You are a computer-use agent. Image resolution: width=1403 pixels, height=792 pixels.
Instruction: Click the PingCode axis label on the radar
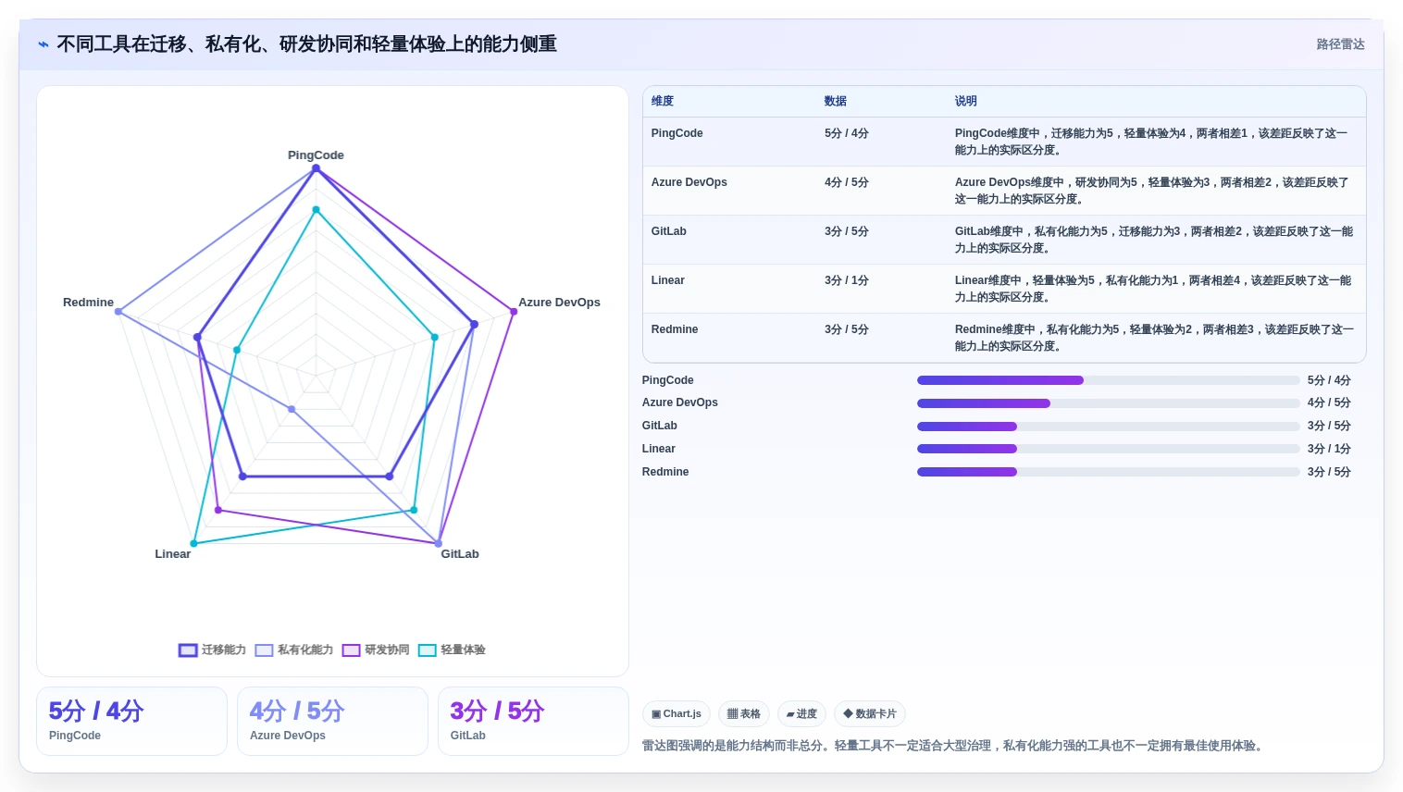(x=316, y=155)
